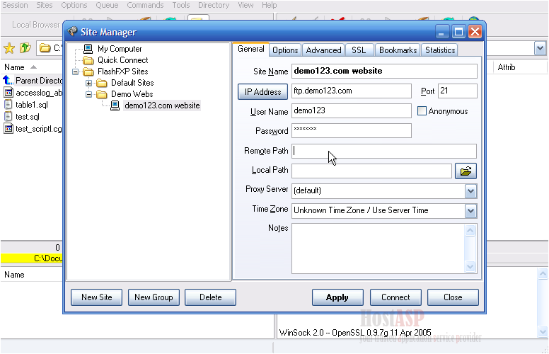Screen dimensions: 549x354
Task: Click the FlashFXP Sites folder icon
Action: coord(88,72)
